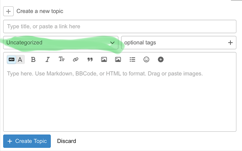Image resolution: width=242 pixels, height=151 pixels.
Task: Focus the topic title input field
Action: (120, 26)
